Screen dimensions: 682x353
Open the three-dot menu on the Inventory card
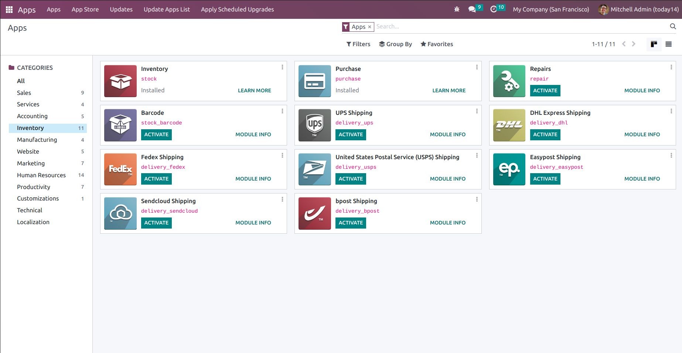pos(282,67)
